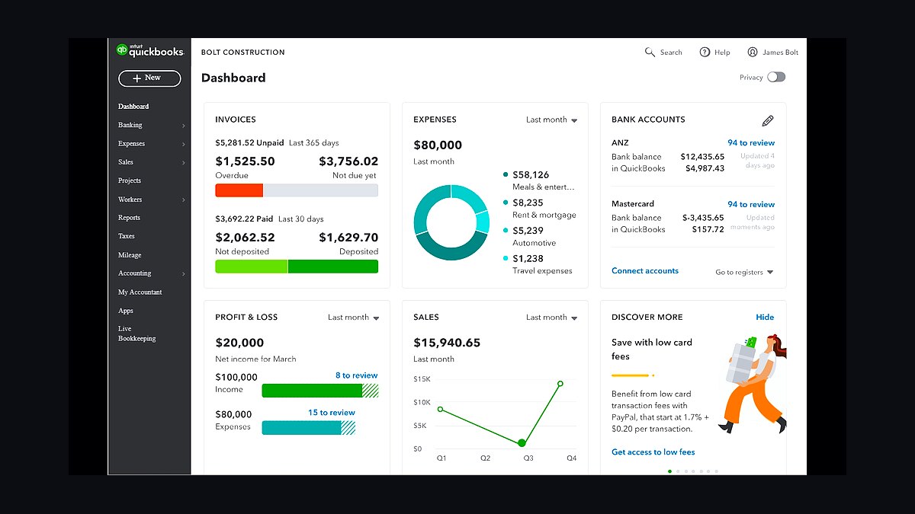Open Reports in the sidebar
This screenshot has width=915, height=514.
(129, 218)
